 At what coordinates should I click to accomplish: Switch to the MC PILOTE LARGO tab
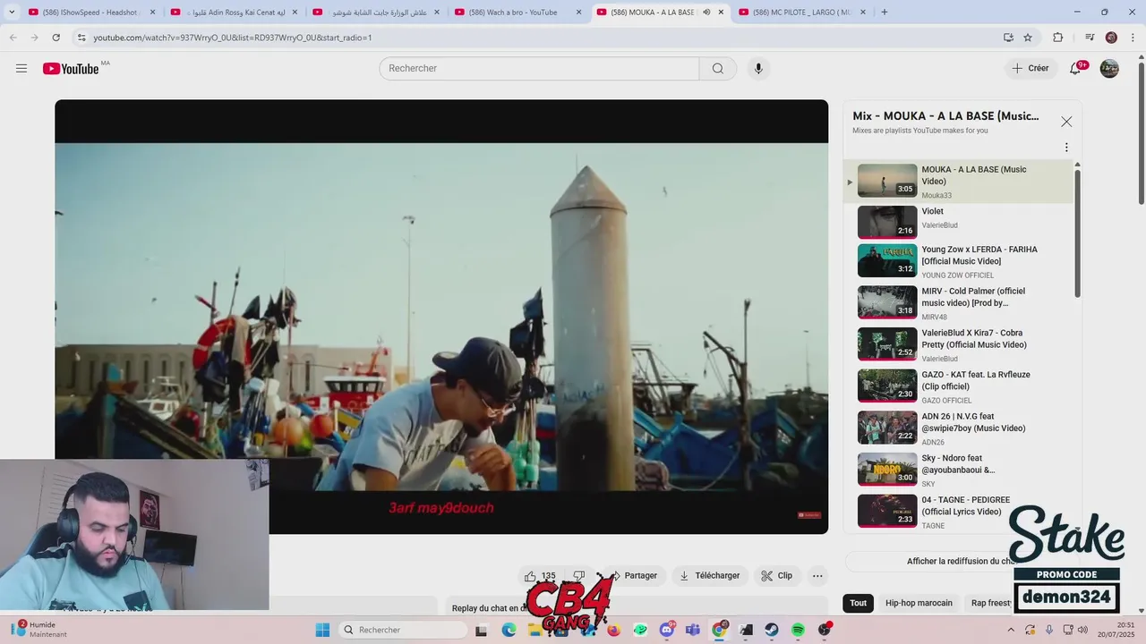(802, 13)
